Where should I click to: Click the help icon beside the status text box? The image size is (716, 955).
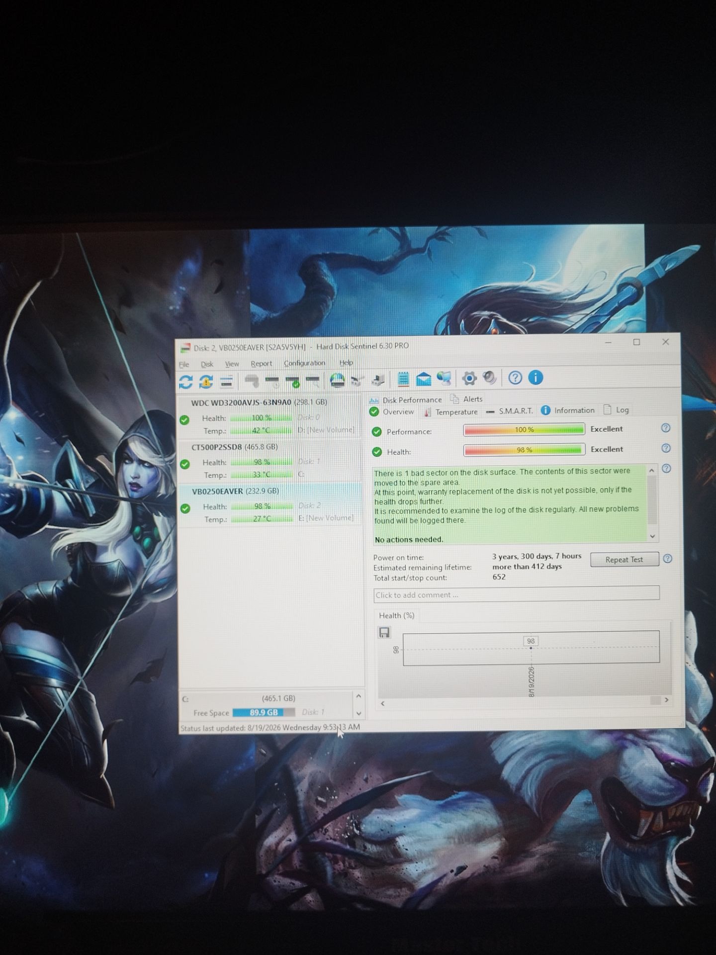tap(666, 469)
